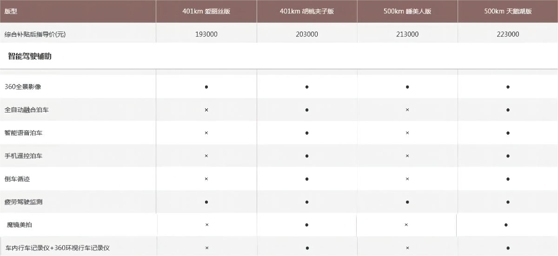Viewport: 558px width, 256px height.
Task: Click the 360全景影像 dot under 天鹅湖版
Action: point(508,87)
